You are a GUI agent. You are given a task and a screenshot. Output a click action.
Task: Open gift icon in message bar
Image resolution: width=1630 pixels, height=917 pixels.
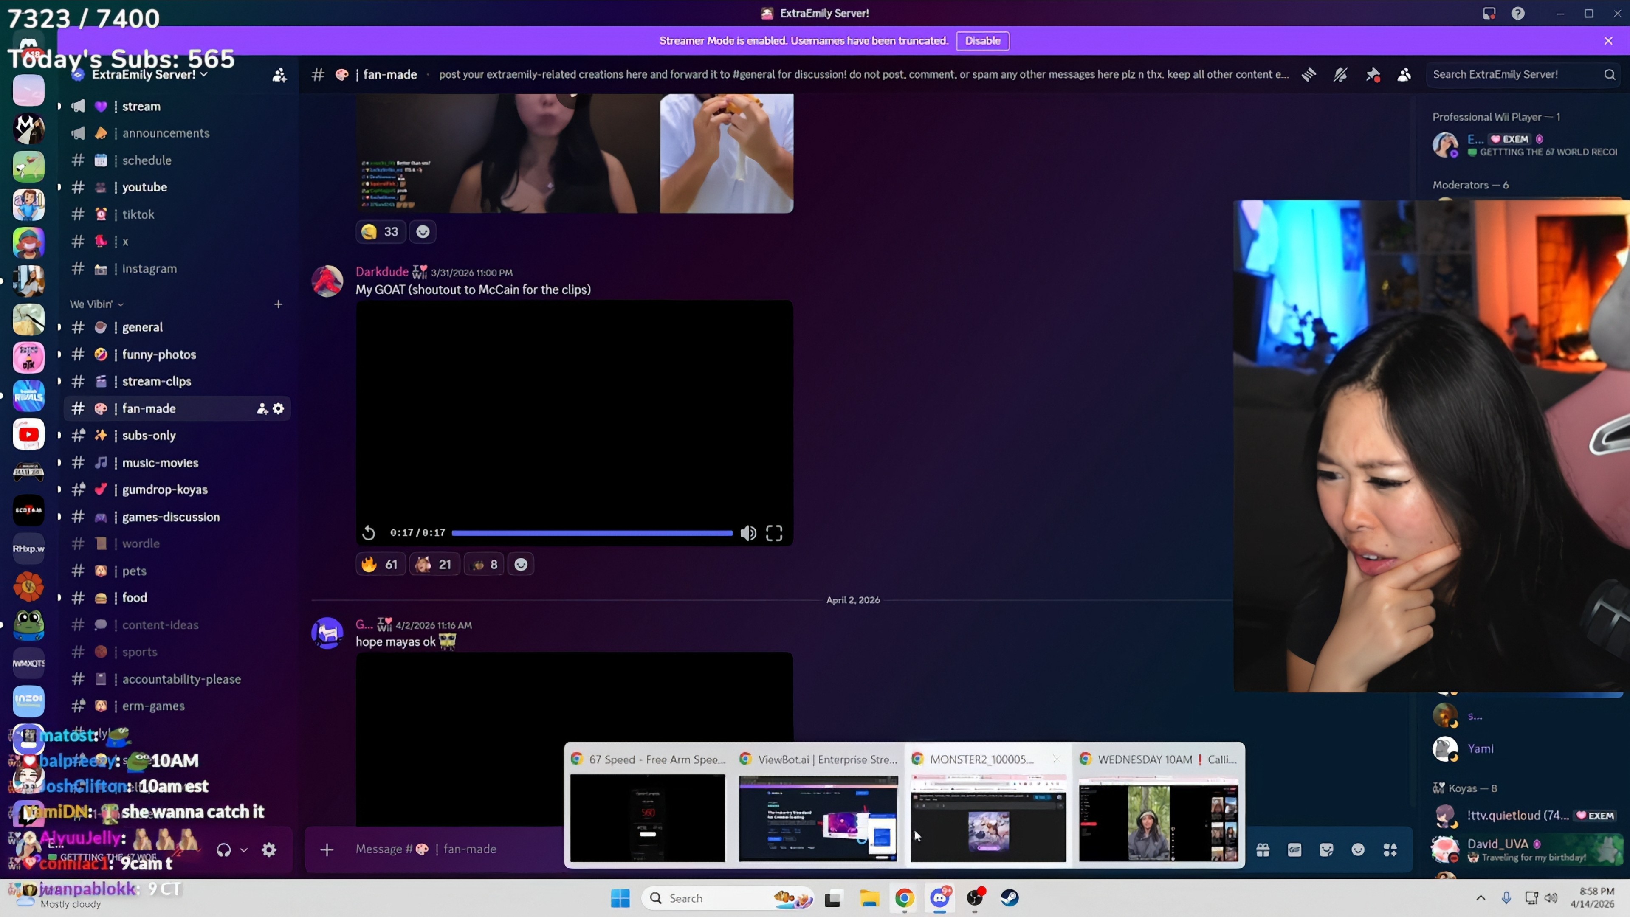1263,849
